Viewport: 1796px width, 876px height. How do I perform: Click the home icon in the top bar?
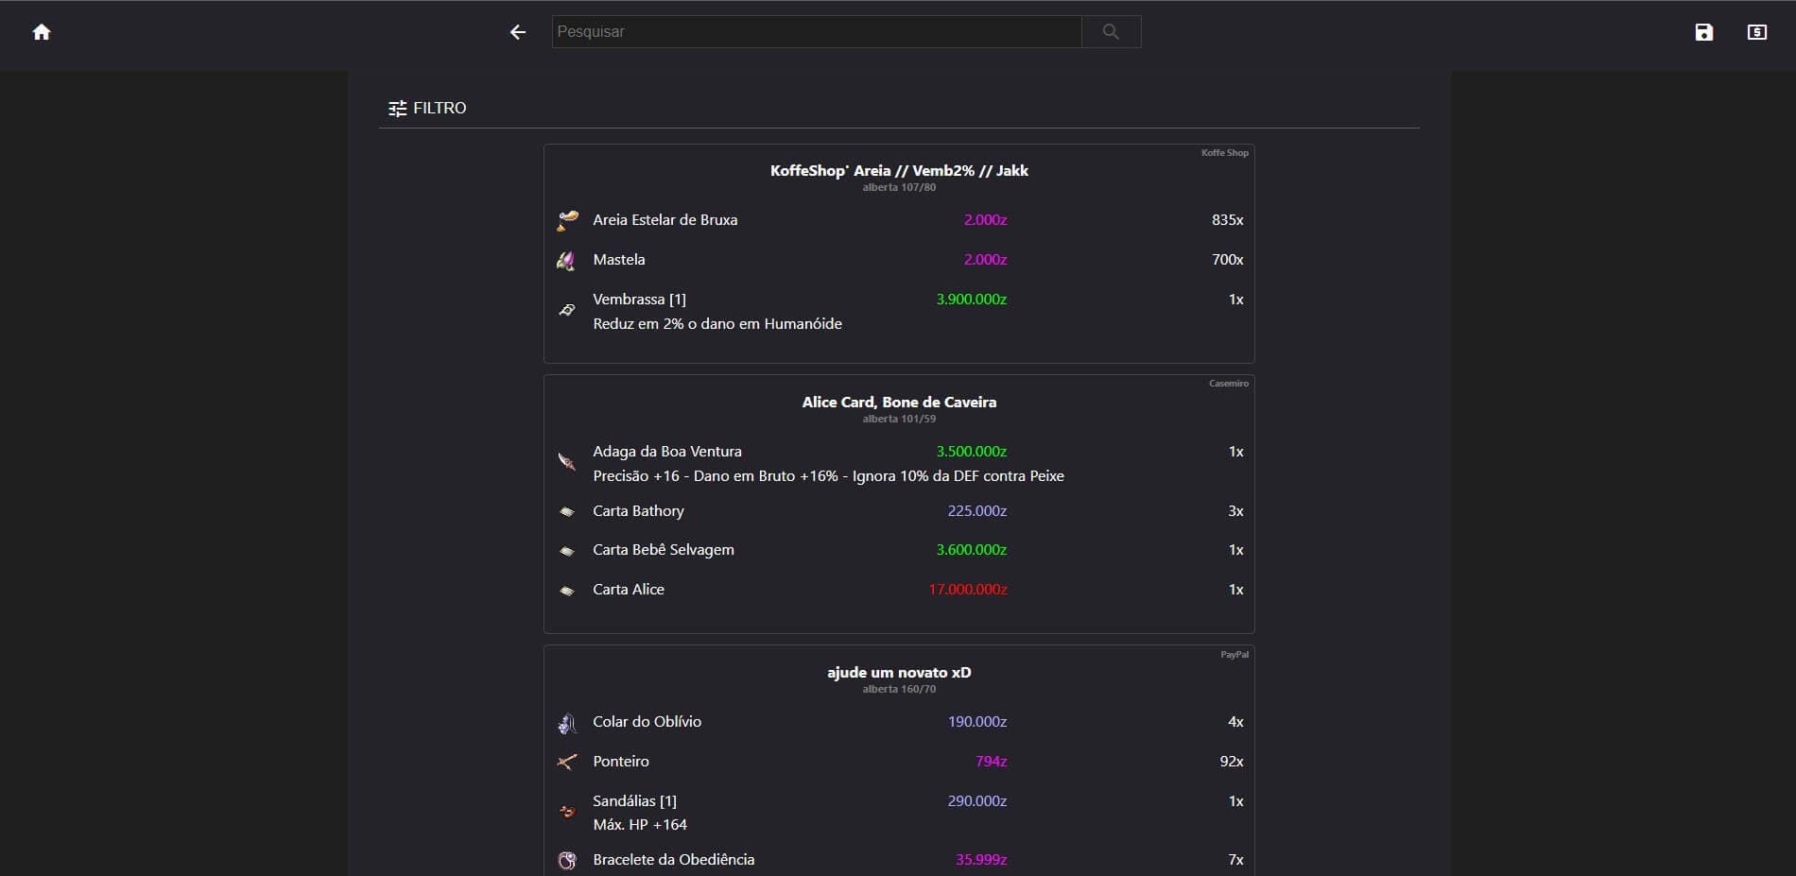42,32
